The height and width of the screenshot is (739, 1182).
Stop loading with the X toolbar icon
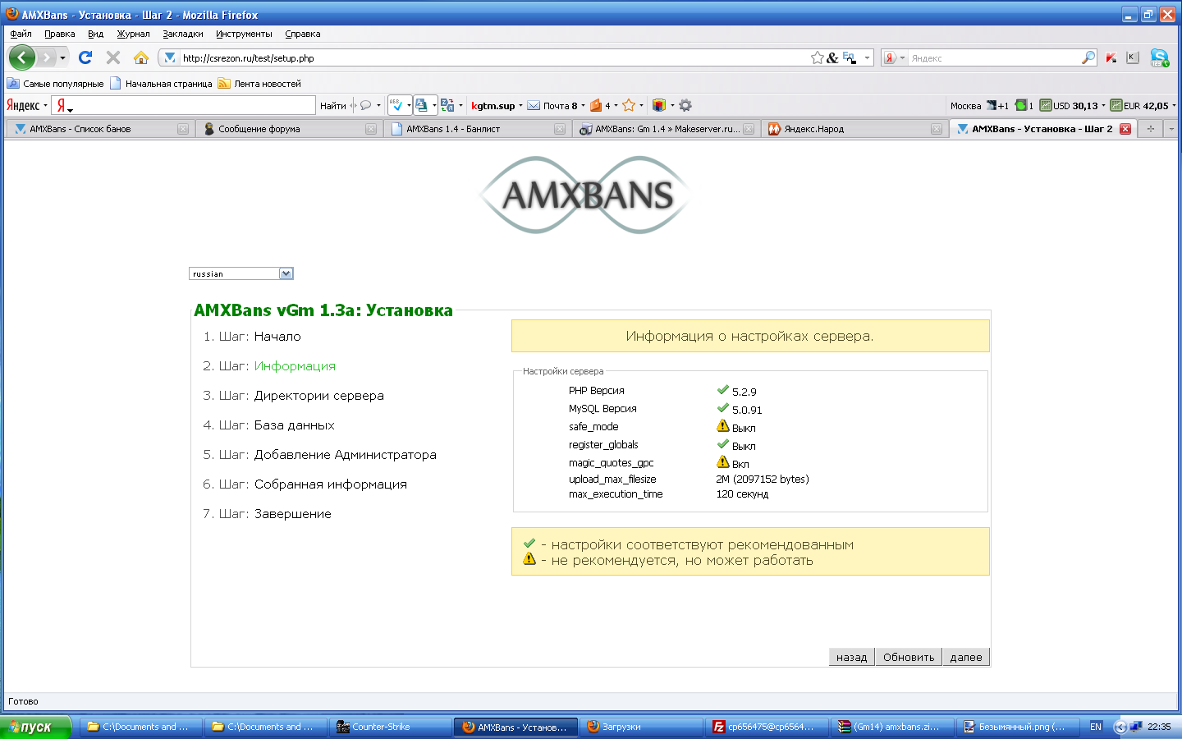(x=113, y=57)
